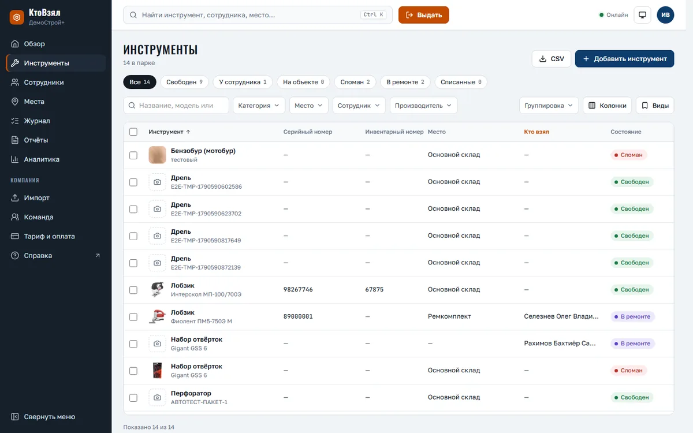The width and height of the screenshot is (693, 433).
Task: Click Селезнев Олег borrower name
Action: point(561,316)
